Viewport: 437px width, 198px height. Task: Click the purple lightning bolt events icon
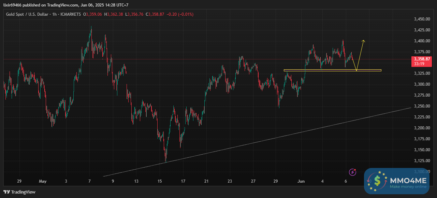pyautogui.click(x=353, y=172)
